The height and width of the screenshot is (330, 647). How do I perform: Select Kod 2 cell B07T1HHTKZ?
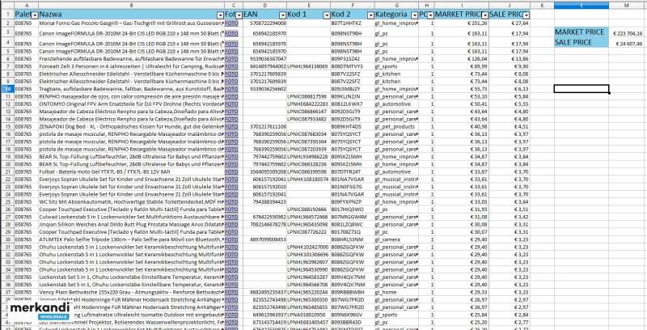click(353, 23)
